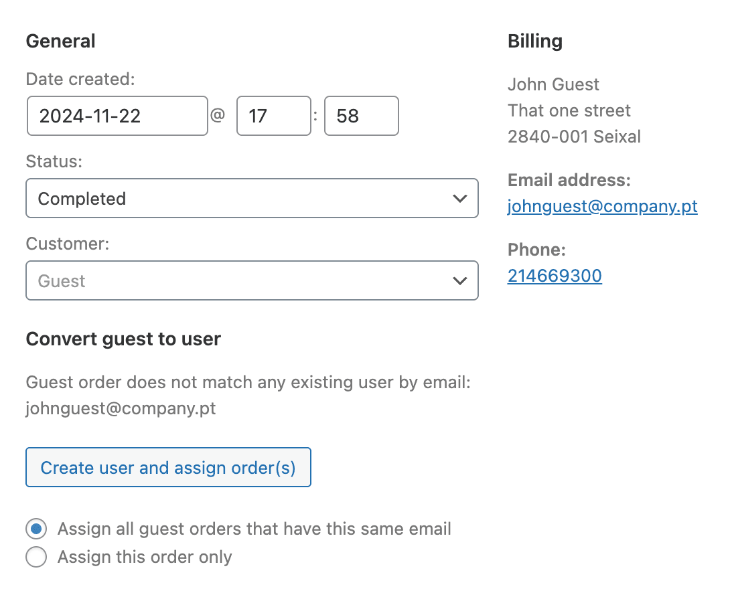Click the Billing section heading
The height and width of the screenshot is (597, 730).
click(x=534, y=41)
